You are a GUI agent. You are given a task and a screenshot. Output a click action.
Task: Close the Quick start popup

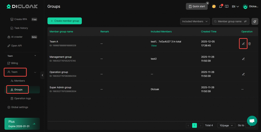(x=207, y=3)
